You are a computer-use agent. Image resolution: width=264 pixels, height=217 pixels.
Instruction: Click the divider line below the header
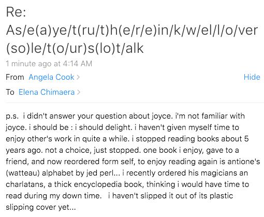click(x=135, y=103)
